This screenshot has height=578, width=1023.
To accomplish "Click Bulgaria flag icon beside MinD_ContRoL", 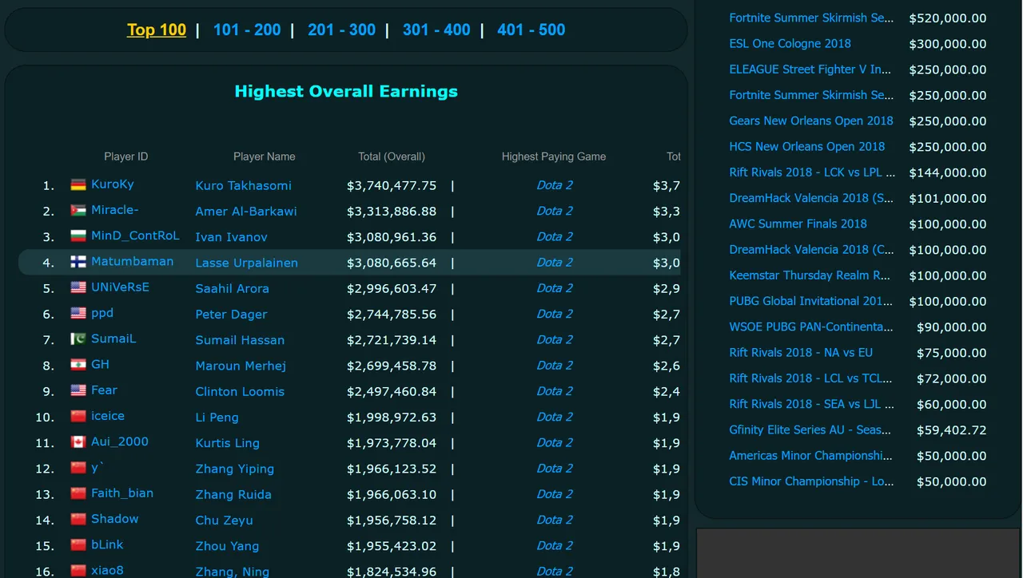I will click(78, 236).
